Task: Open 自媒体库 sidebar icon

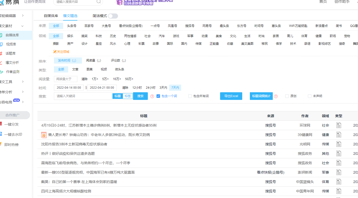Action: 1,35
